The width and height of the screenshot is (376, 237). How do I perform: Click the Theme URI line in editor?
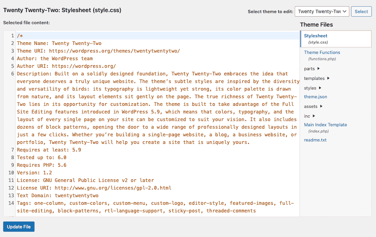click(x=98, y=51)
